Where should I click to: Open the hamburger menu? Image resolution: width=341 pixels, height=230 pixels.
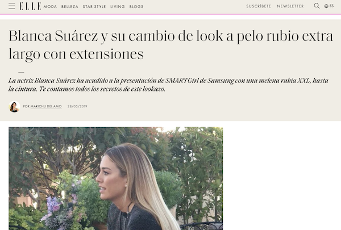click(x=12, y=6)
